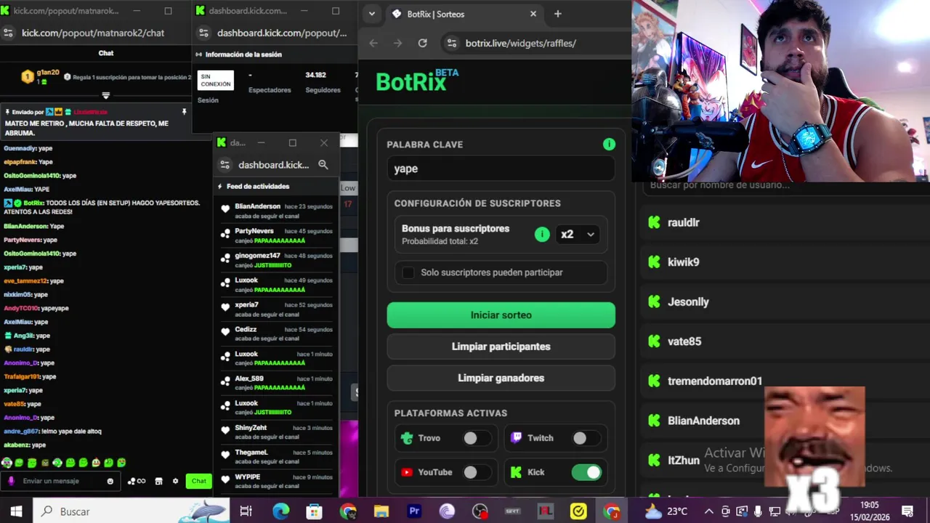Open Task View on the taskbar
The image size is (930, 523).
pos(246,511)
